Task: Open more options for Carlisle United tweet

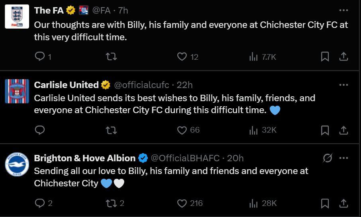Action: click(x=343, y=85)
